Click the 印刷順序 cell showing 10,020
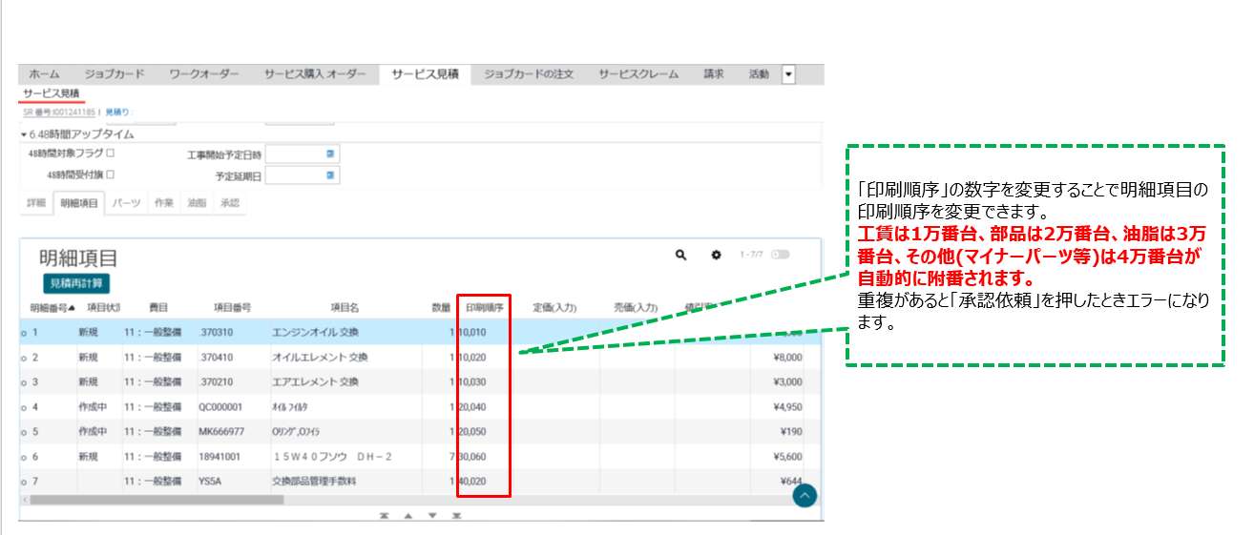 [473, 358]
